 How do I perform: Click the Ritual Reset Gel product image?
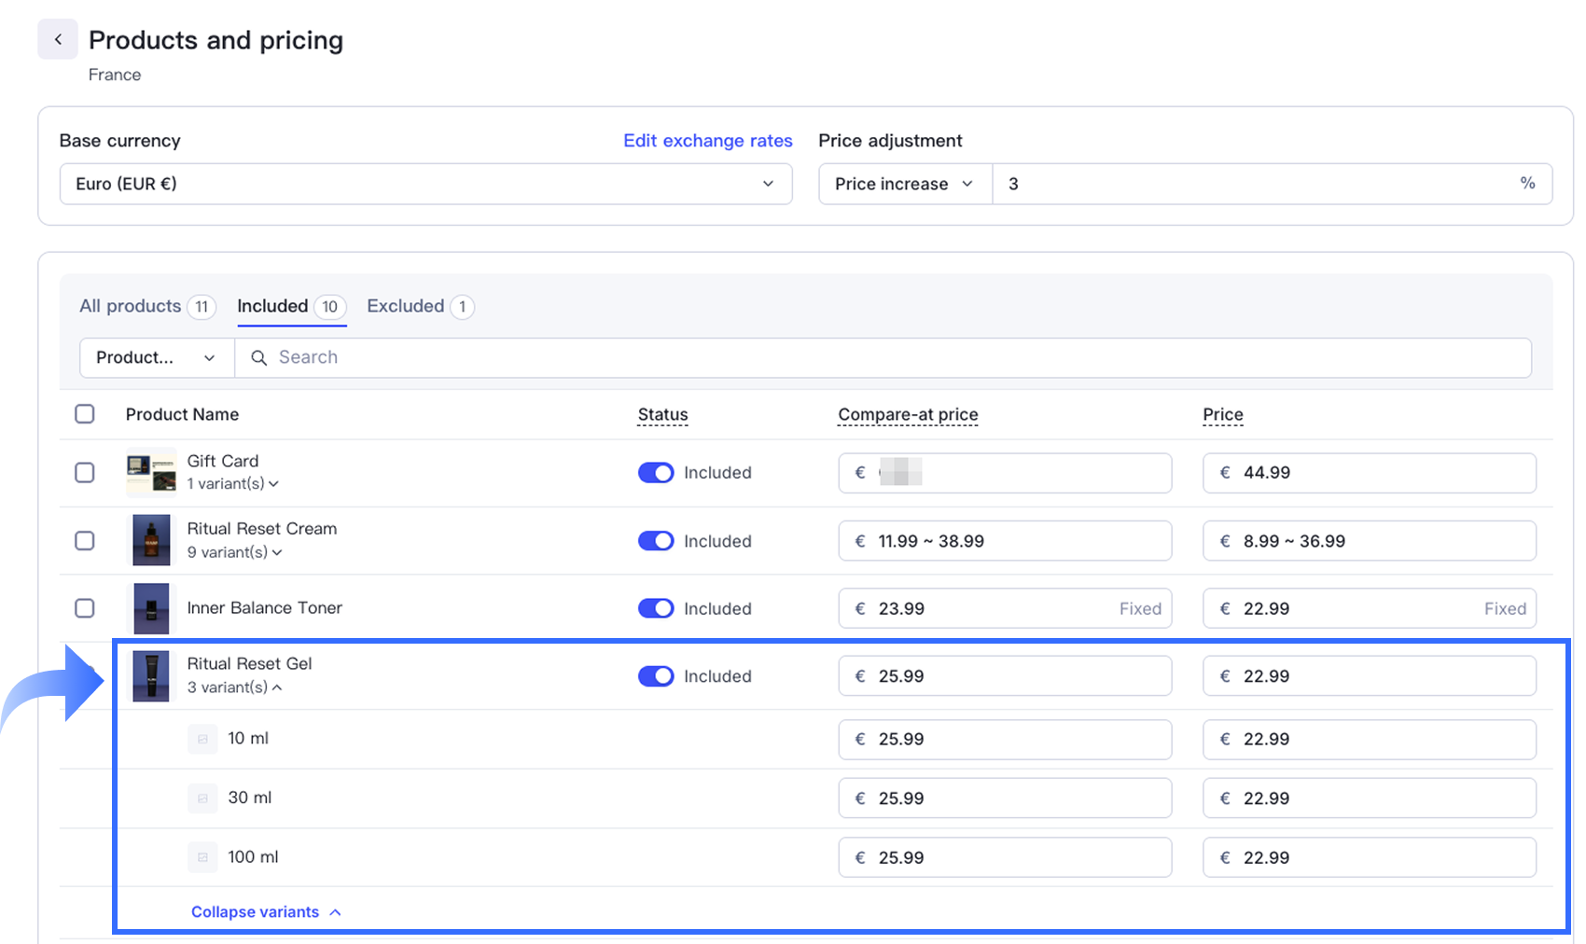click(x=151, y=676)
